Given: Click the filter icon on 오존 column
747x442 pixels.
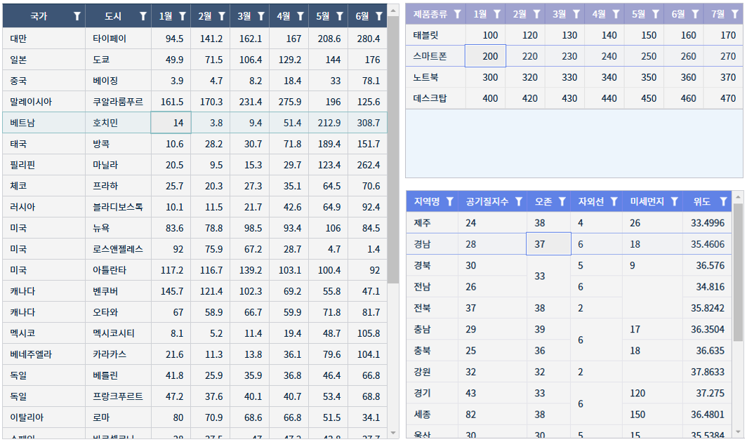Looking at the screenshot, I should (x=562, y=201).
